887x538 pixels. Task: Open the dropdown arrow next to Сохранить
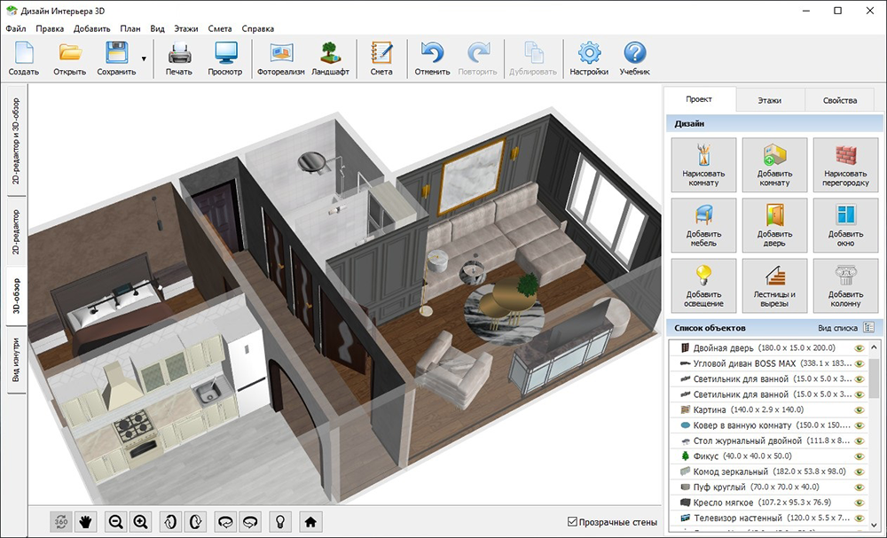pyautogui.click(x=144, y=58)
